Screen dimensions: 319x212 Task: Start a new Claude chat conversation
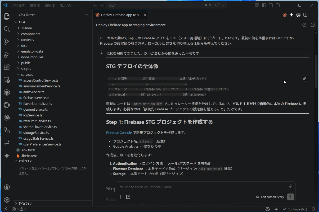point(313,25)
